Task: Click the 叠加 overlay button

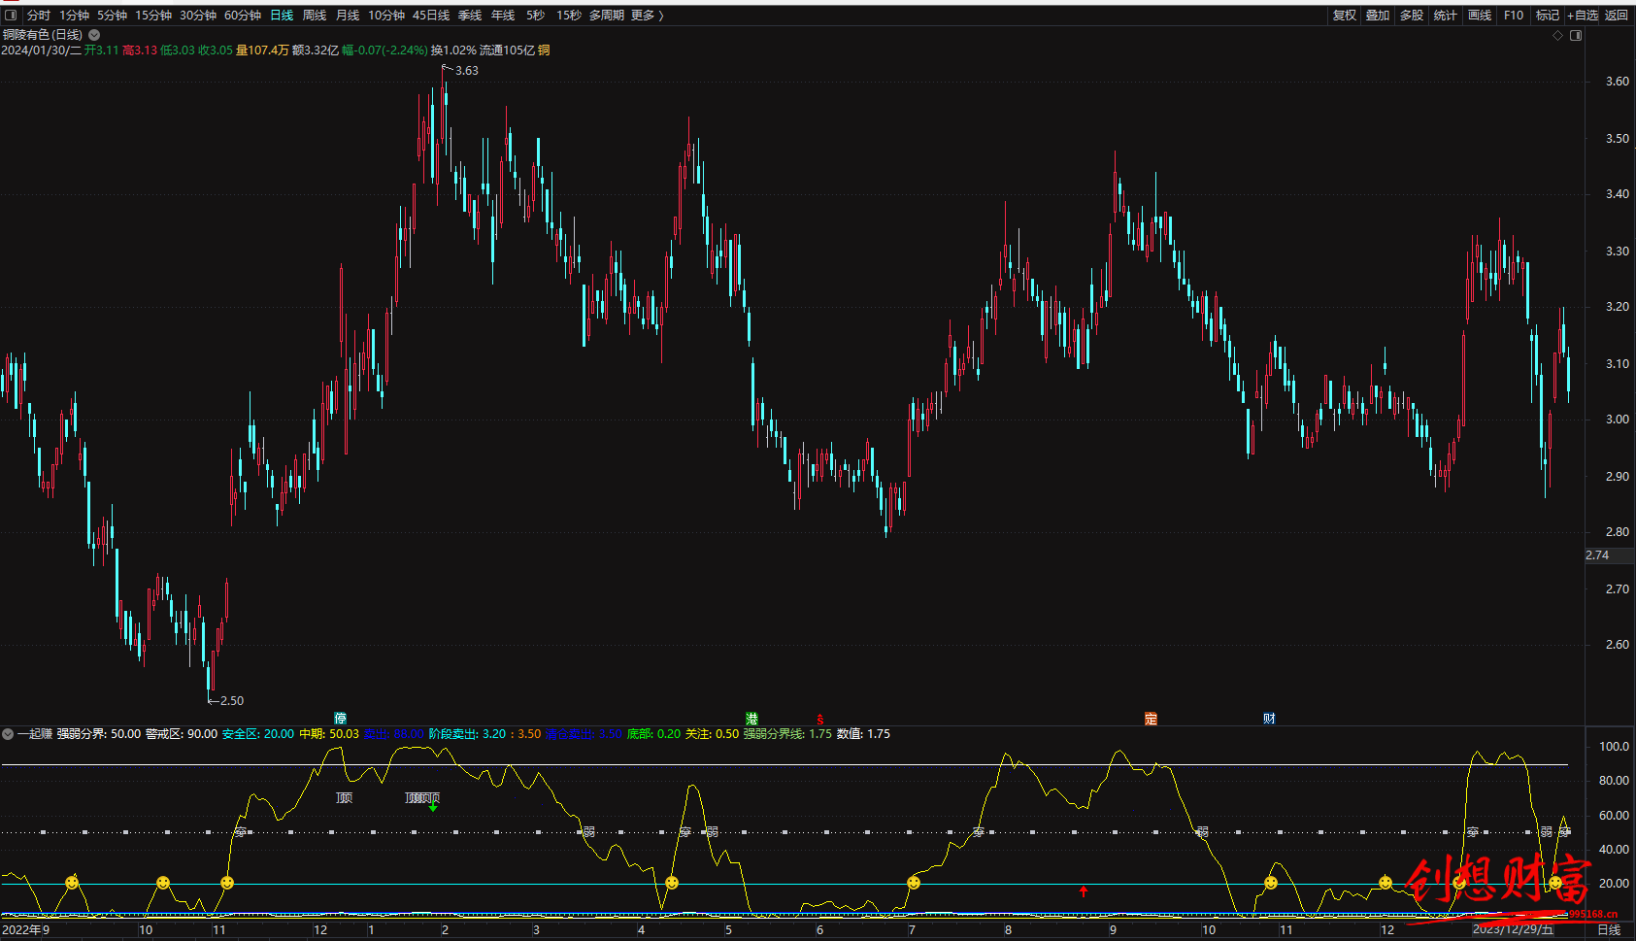Action: pyautogui.click(x=1378, y=16)
